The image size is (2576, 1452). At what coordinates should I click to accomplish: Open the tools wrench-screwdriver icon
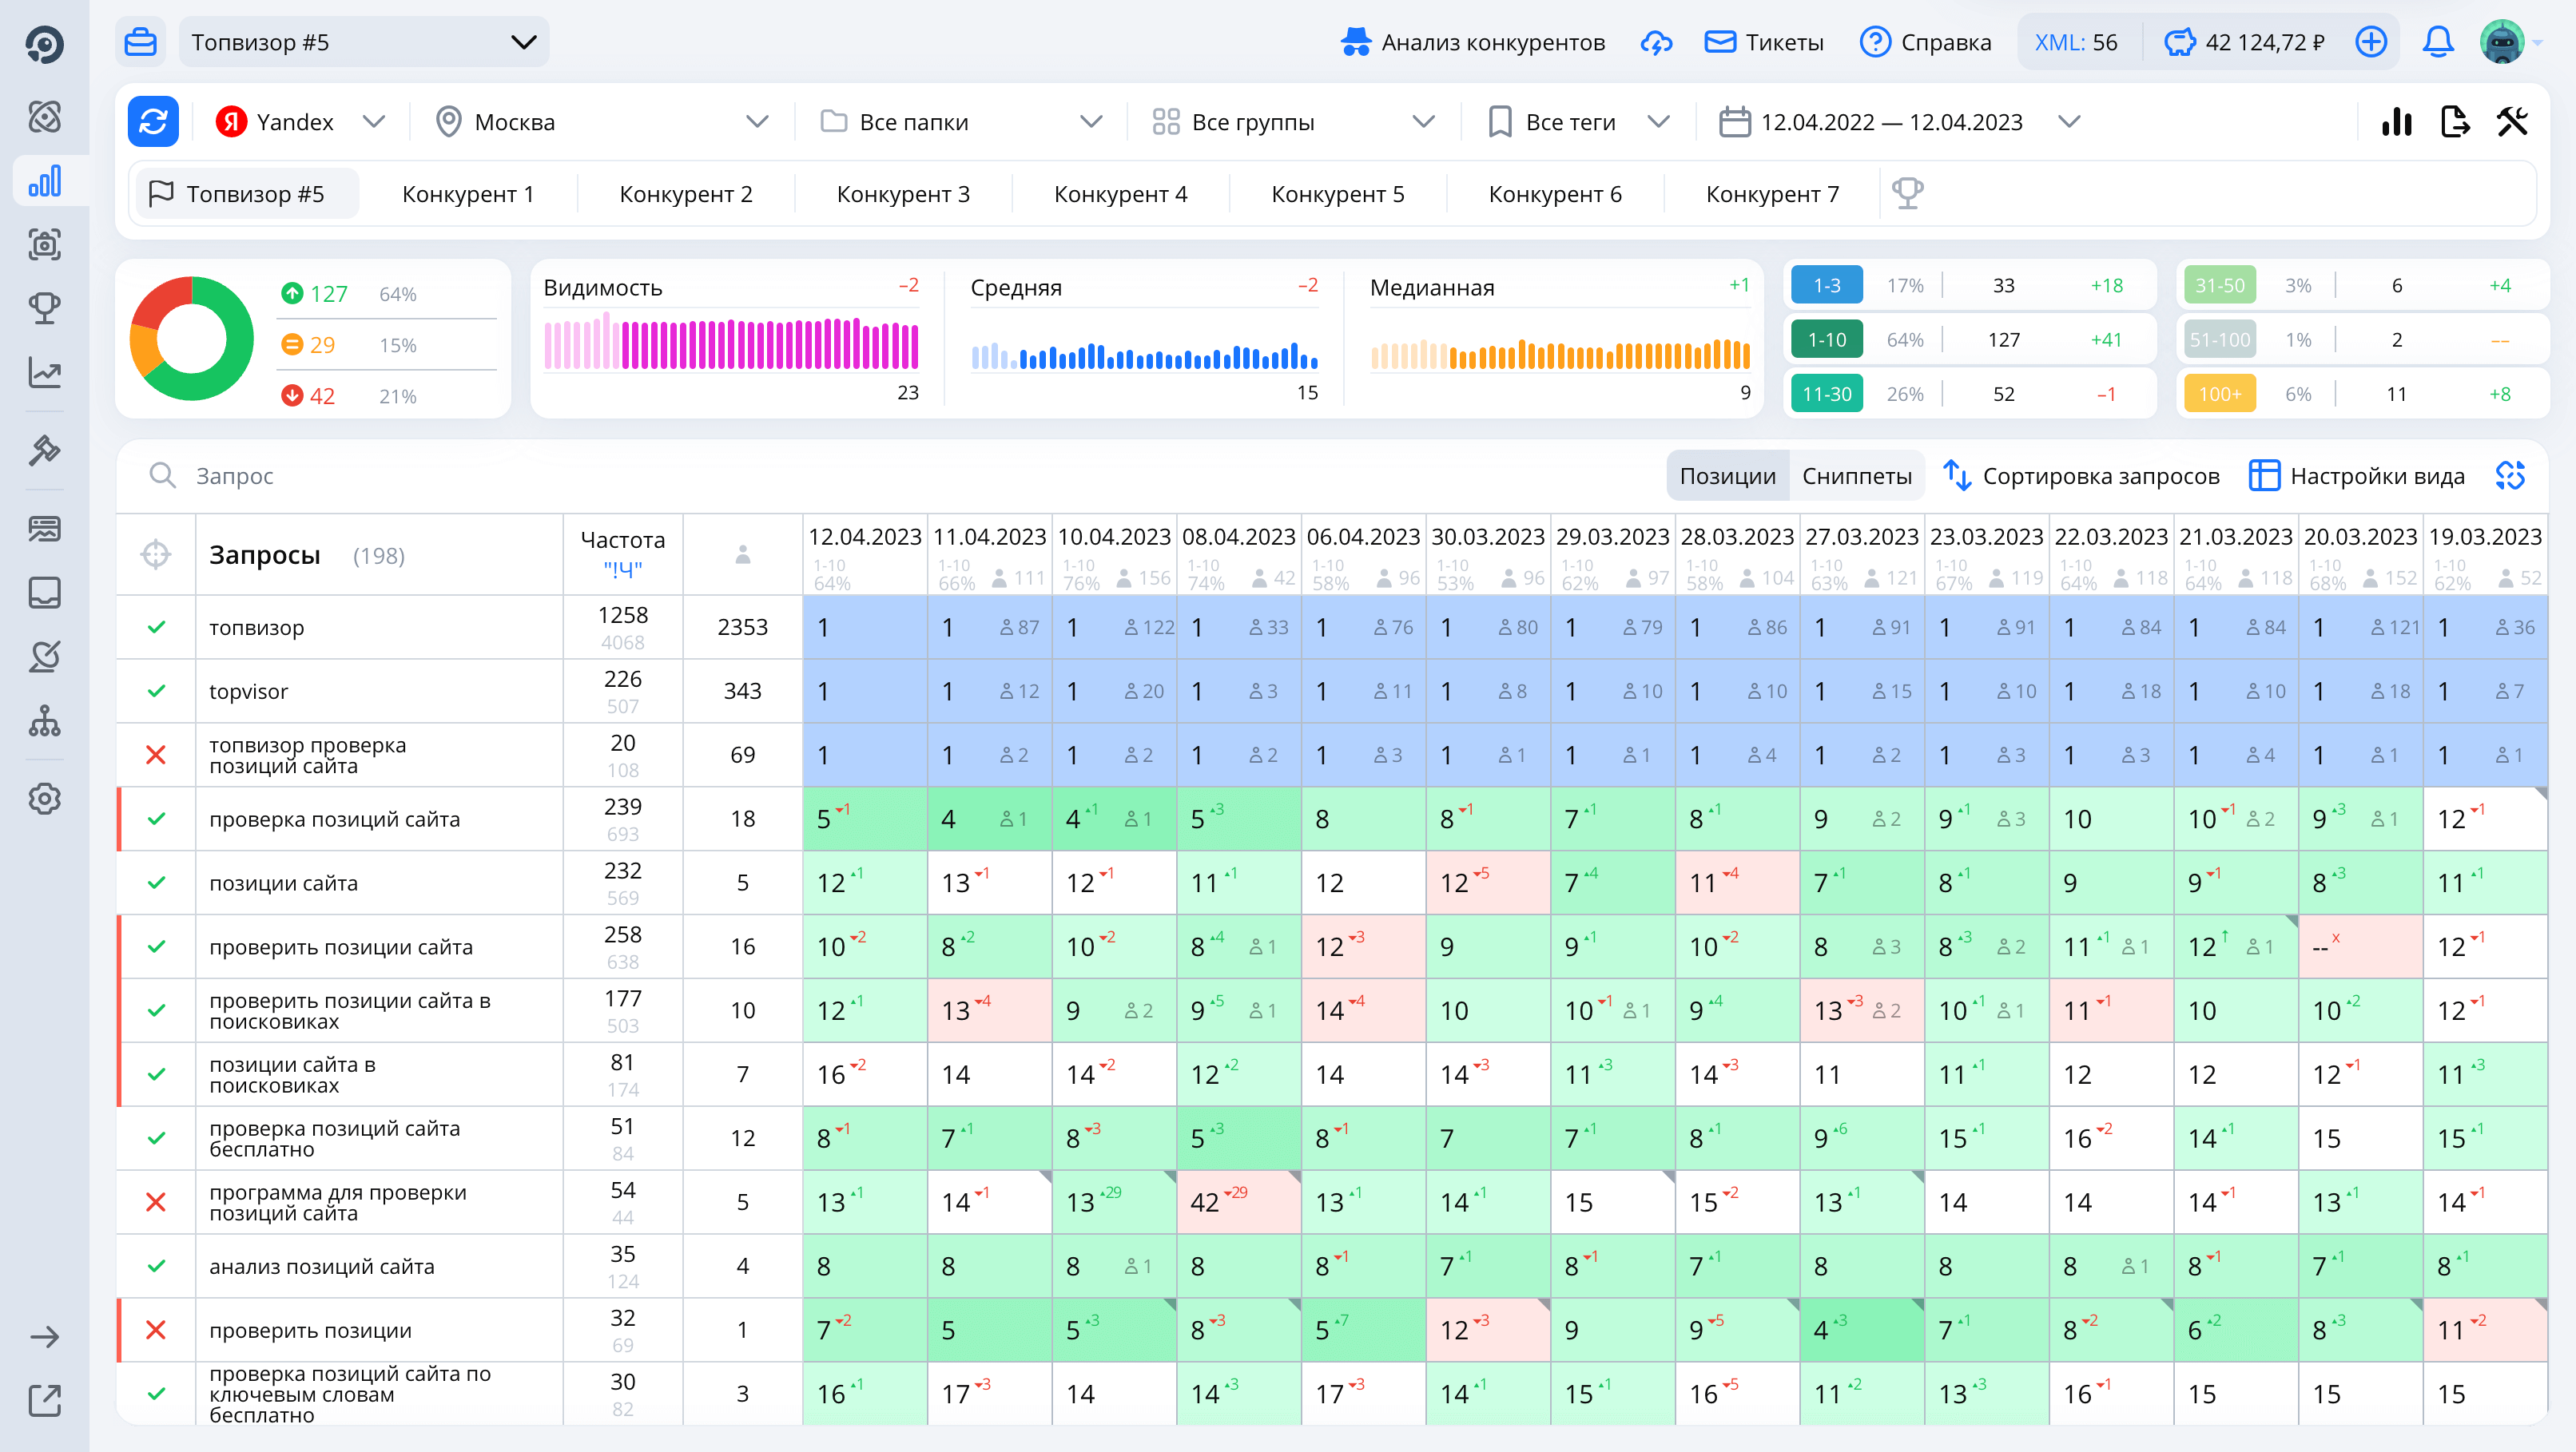click(2512, 122)
